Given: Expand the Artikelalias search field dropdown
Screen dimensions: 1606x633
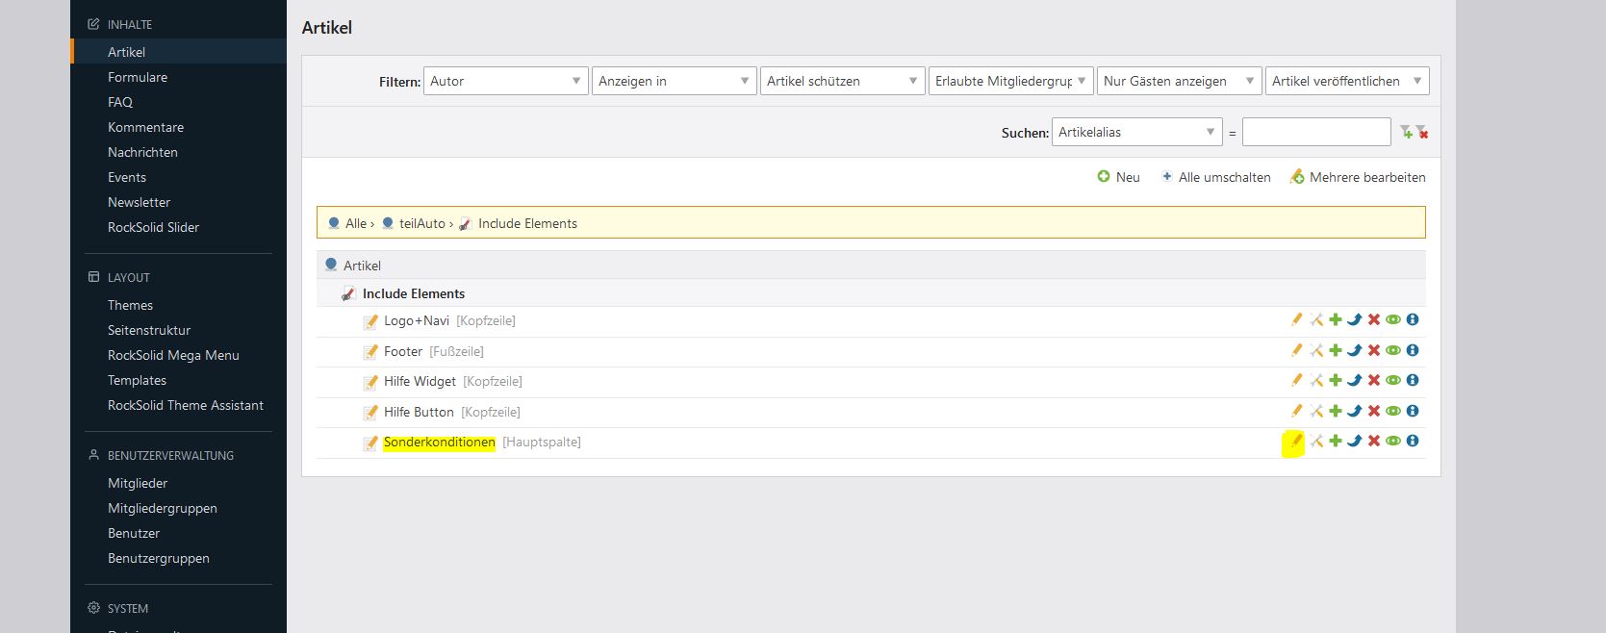Looking at the screenshot, I should tap(1136, 133).
